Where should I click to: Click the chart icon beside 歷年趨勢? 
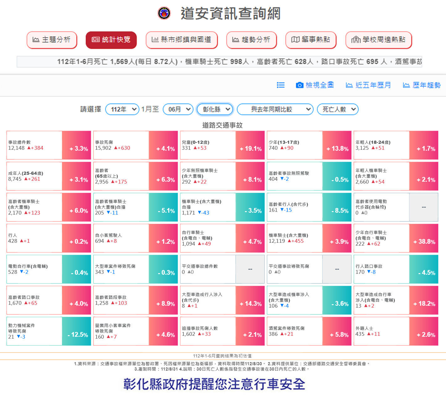tap(406, 85)
